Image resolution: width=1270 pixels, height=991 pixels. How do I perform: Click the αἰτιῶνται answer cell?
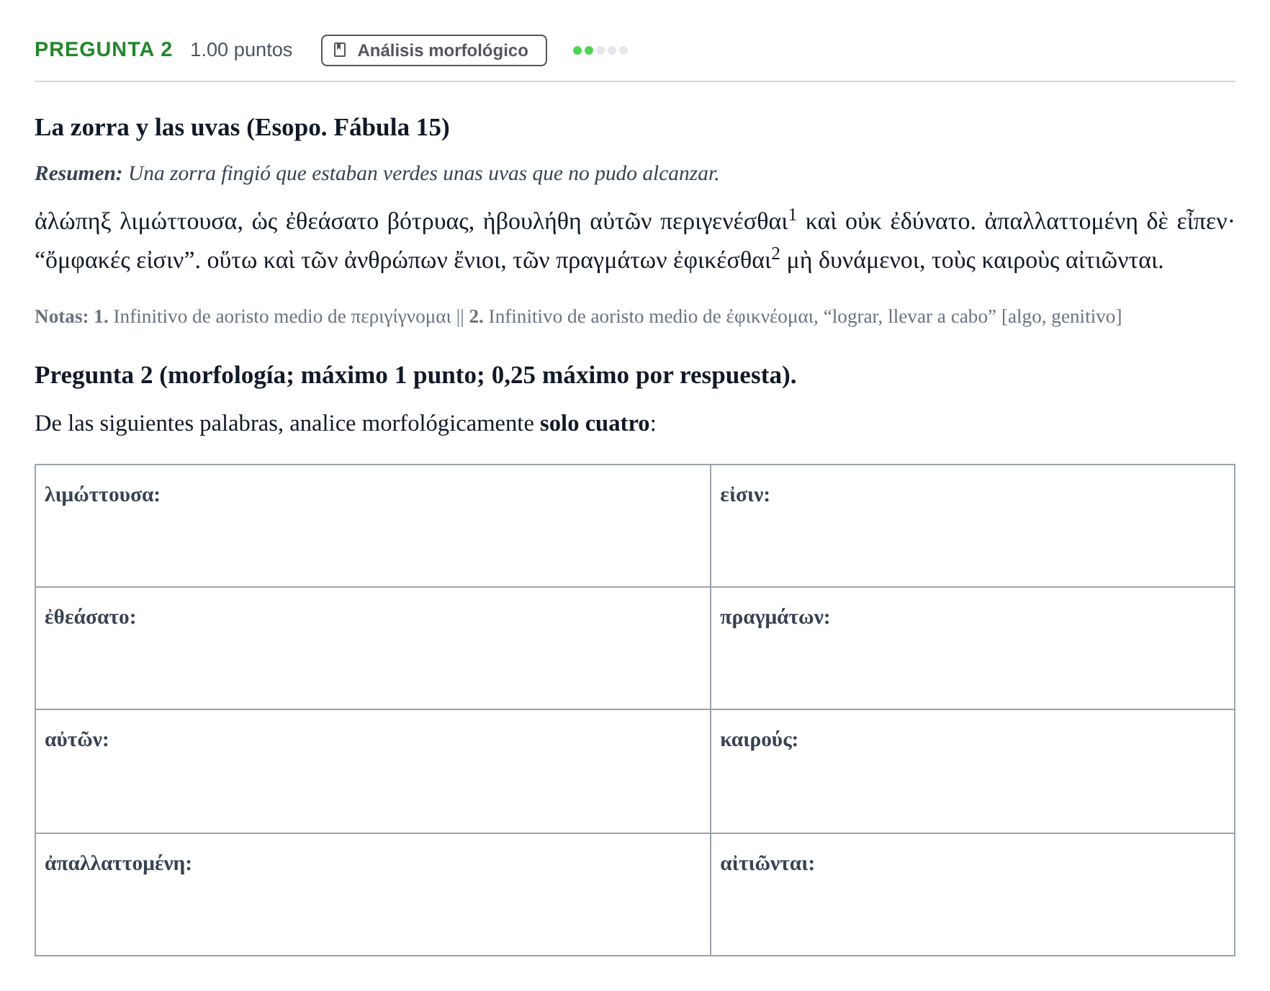point(973,894)
